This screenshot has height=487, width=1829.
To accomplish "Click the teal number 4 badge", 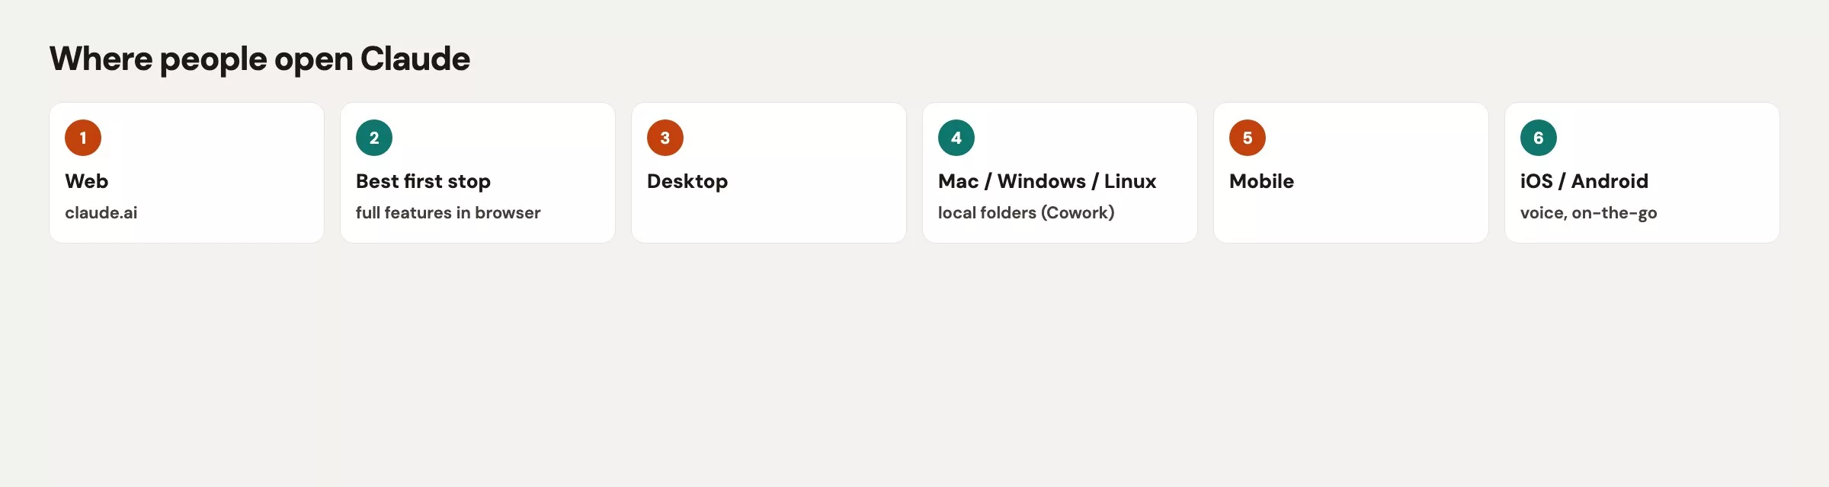I will click(x=956, y=138).
